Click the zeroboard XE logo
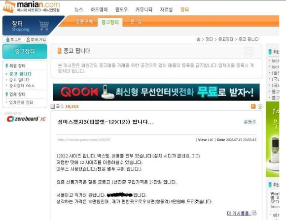The image size is (286, 220). [x=26, y=119]
